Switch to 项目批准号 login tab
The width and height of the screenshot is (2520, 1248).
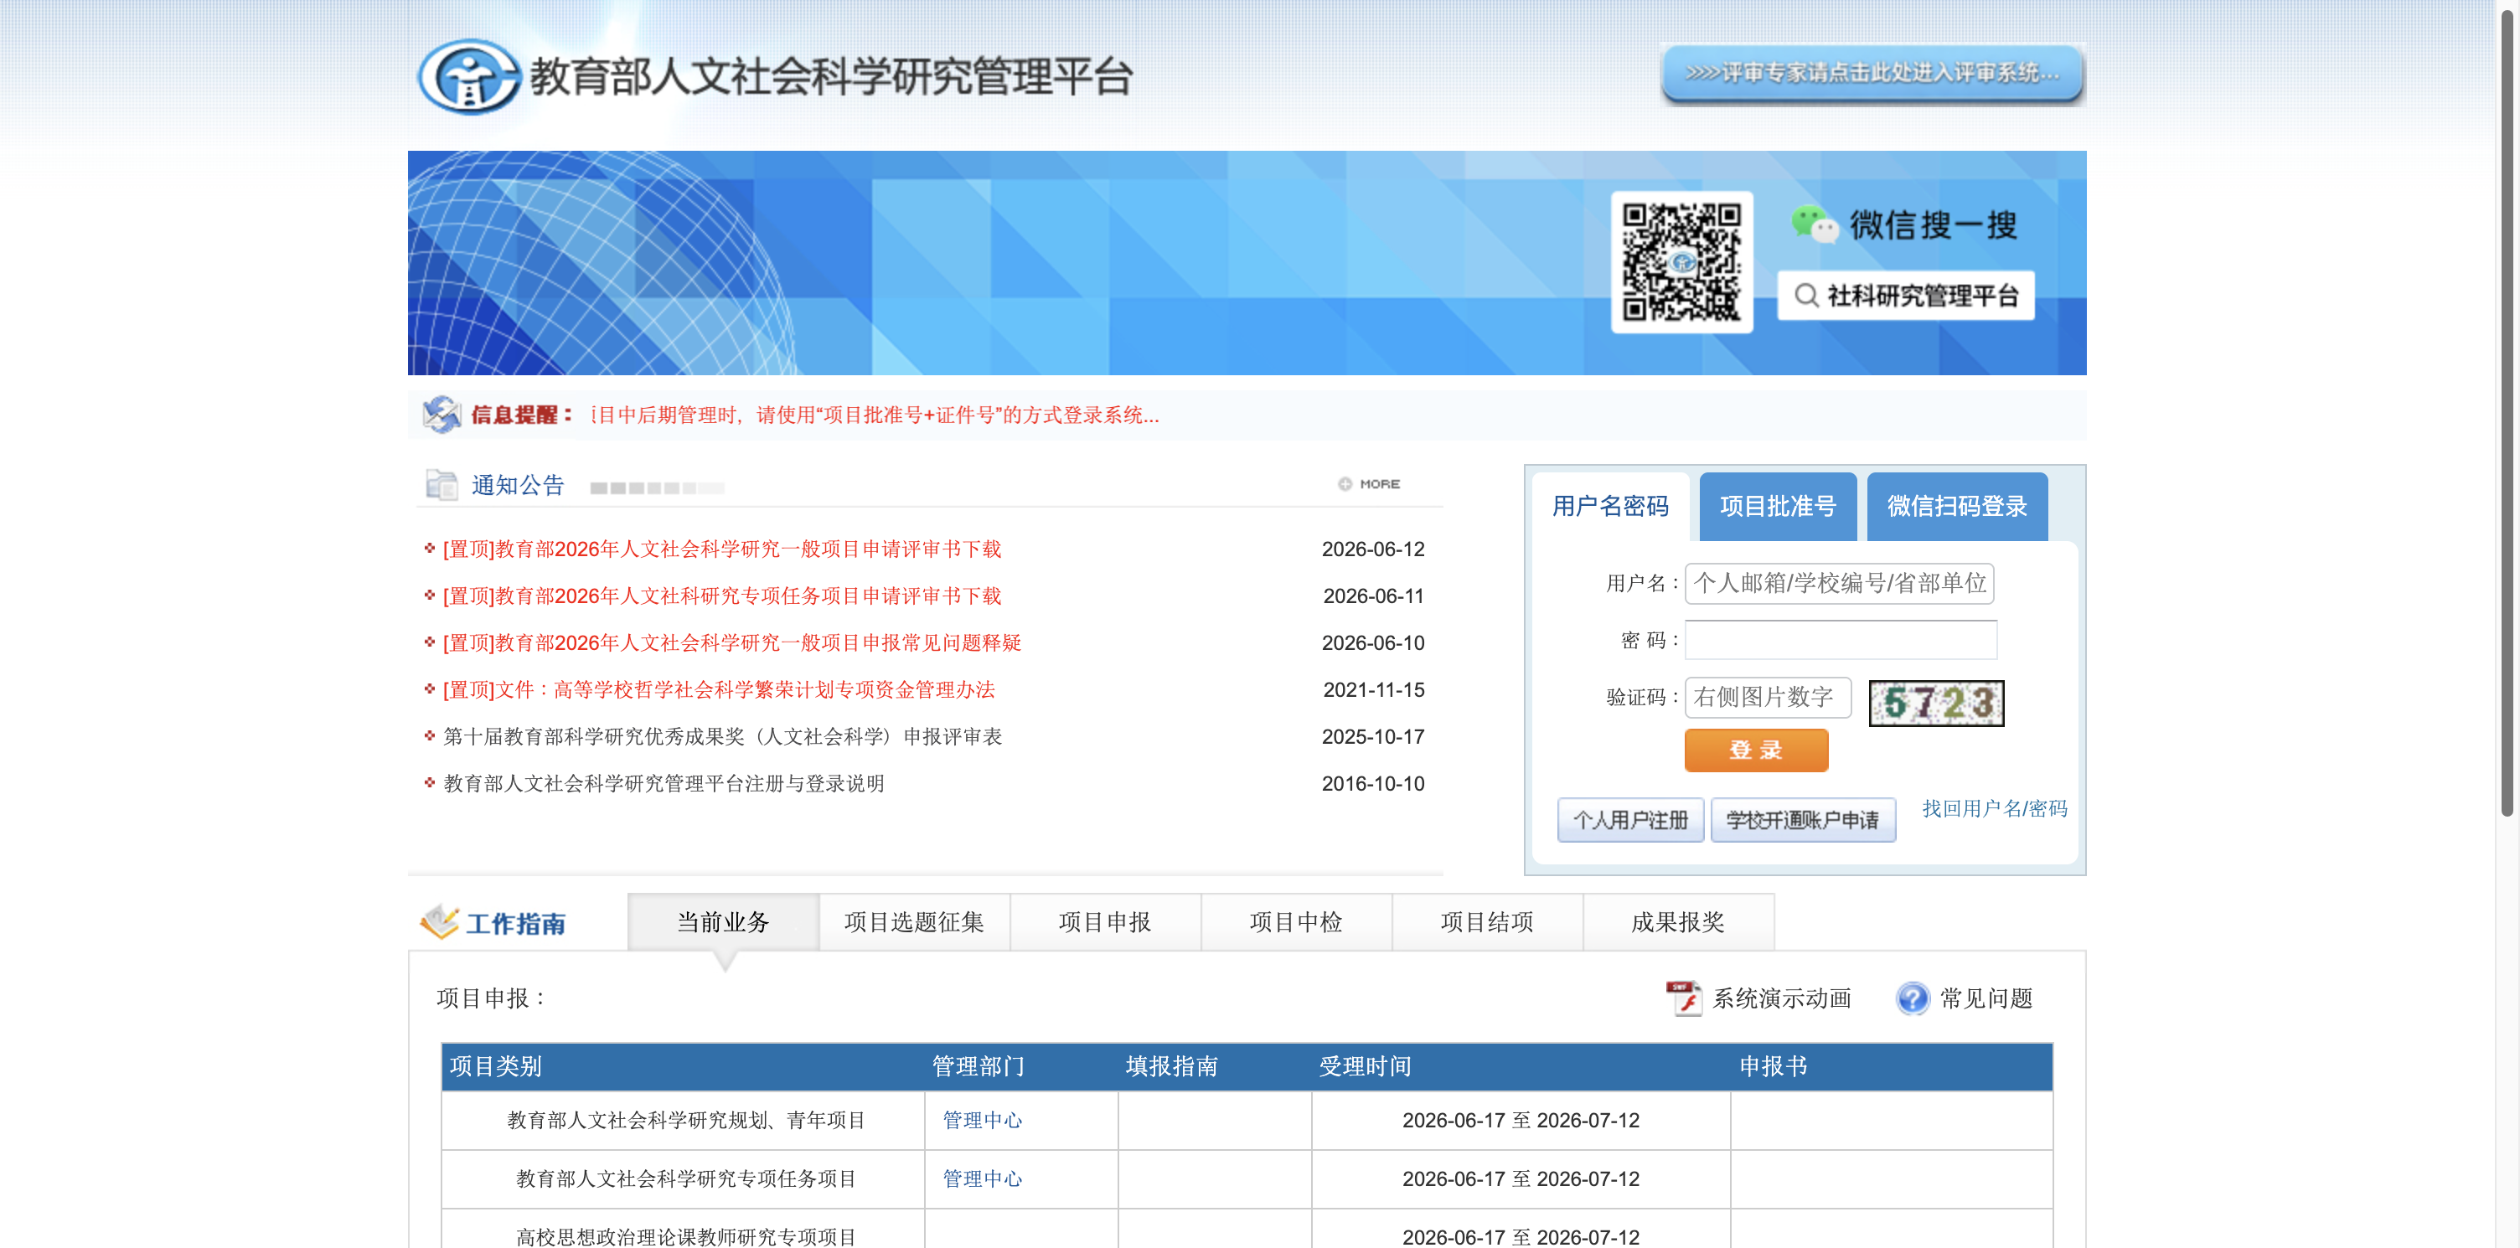(x=1778, y=507)
